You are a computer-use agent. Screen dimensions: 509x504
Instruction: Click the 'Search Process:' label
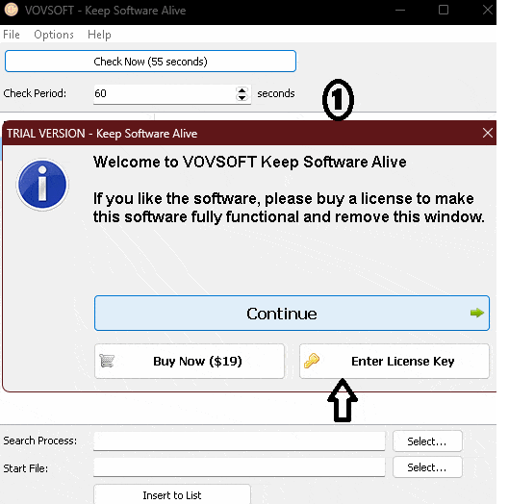pyautogui.click(x=40, y=441)
